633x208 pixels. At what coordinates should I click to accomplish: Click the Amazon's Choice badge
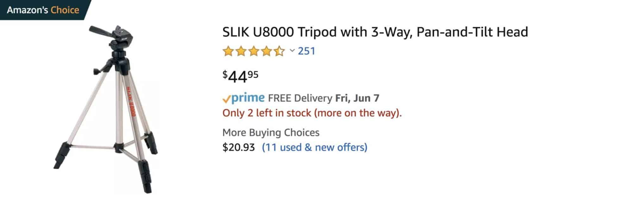click(43, 10)
